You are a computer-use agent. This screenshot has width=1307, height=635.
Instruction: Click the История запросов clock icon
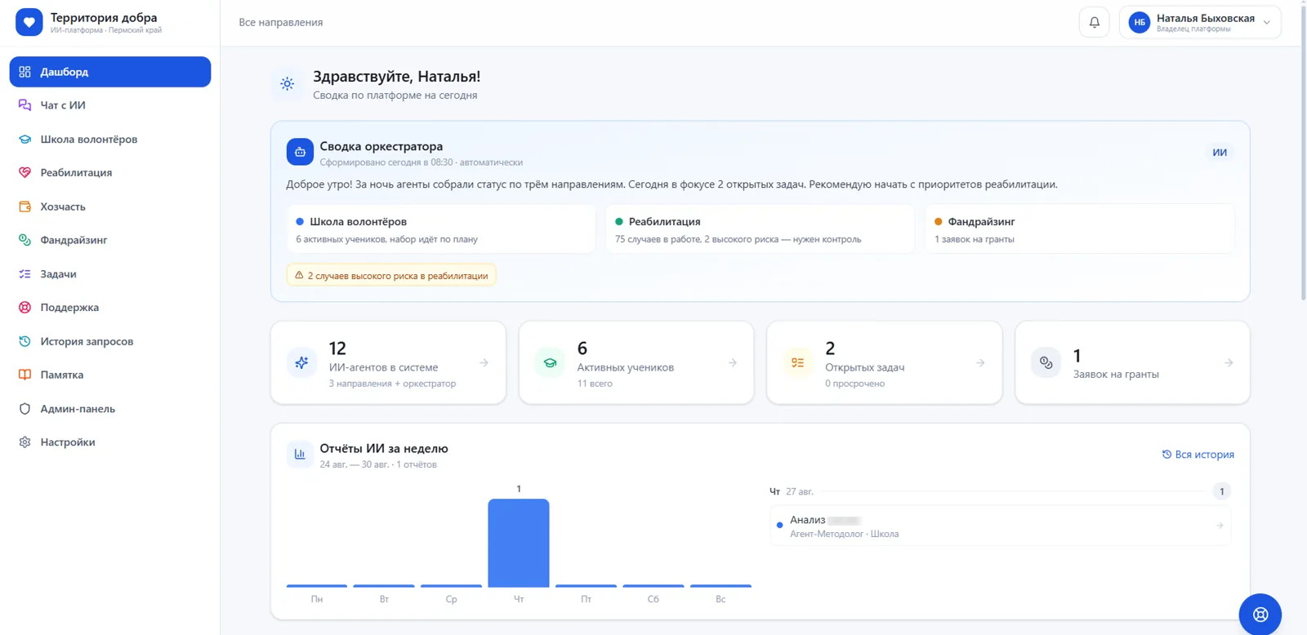pyautogui.click(x=25, y=341)
